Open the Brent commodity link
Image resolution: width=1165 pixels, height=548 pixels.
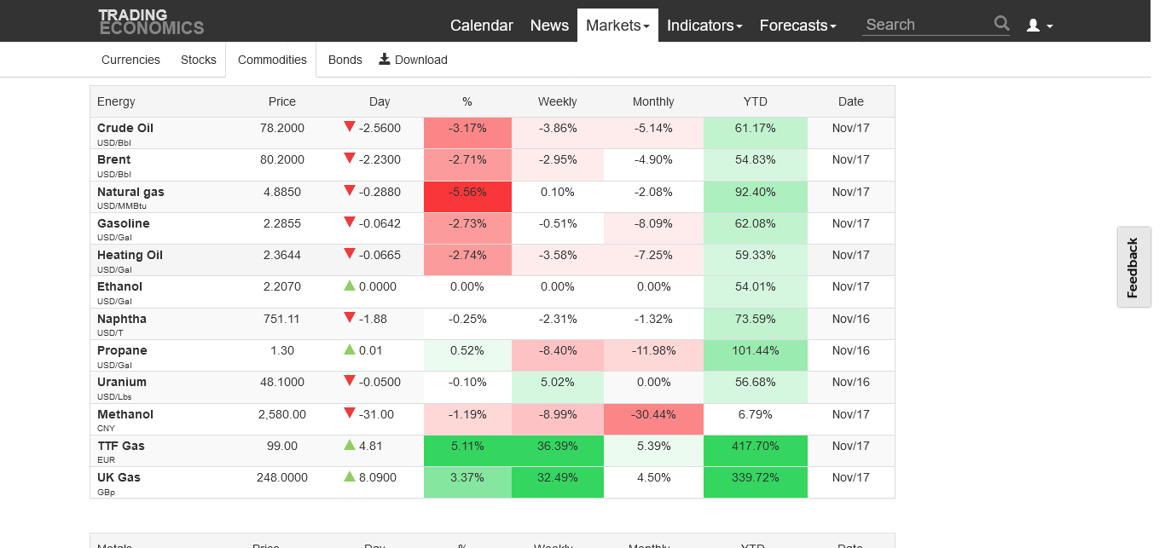coord(114,159)
